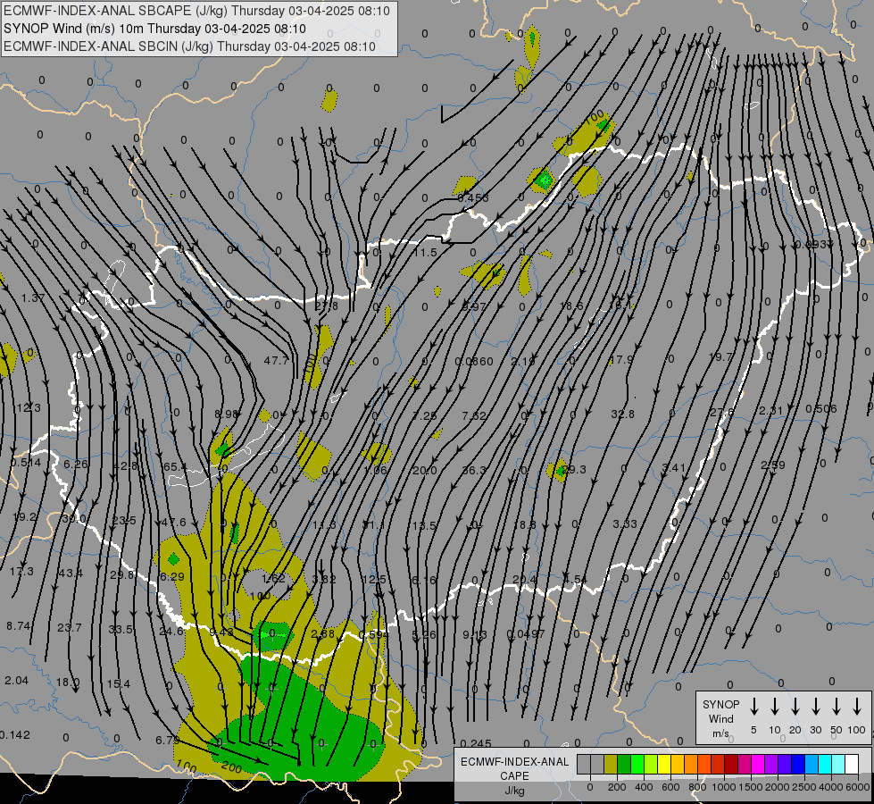The image size is (874, 804).
Task: Pick the yellow-green lime swatch in the CAPE legend
Action: pos(651,765)
